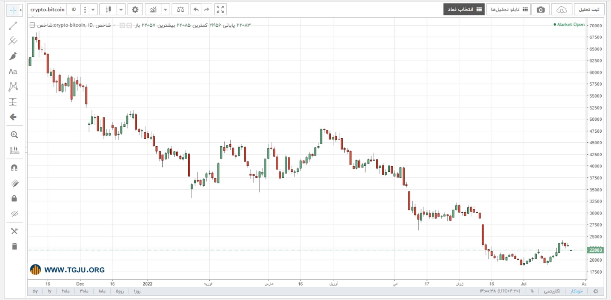Expand the cursor type arrow flyout

pyautogui.click(x=21, y=10)
